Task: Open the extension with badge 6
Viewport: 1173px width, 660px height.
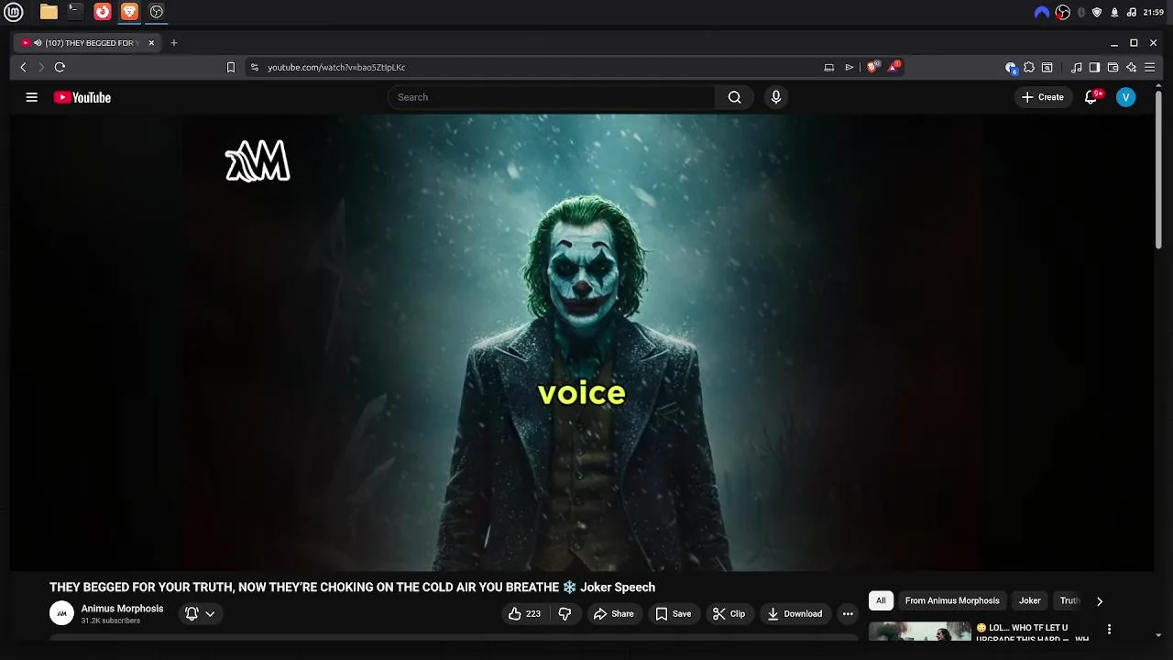Action: (x=1011, y=68)
